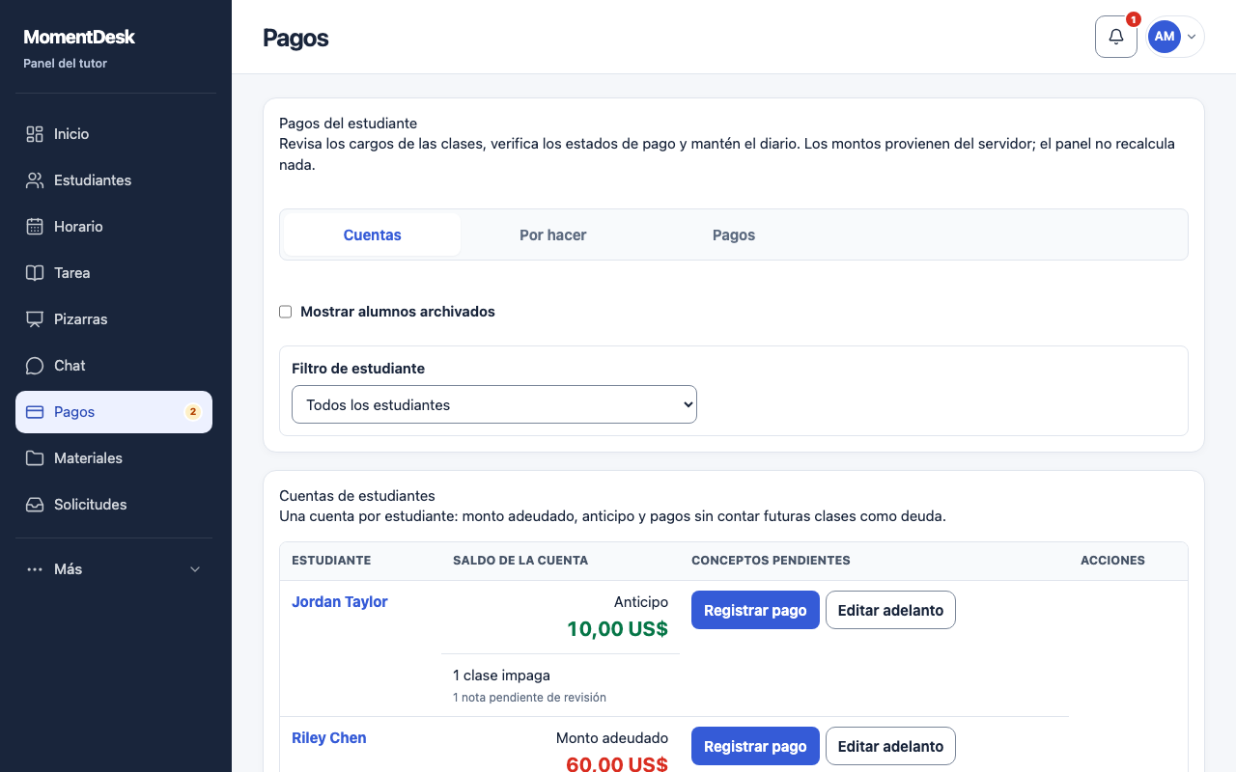The width and height of the screenshot is (1236, 772).
Task: Open the Filtro de estudiante dropdown
Action: (x=494, y=404)
